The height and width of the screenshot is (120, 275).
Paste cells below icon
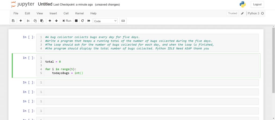click(42, 21)
